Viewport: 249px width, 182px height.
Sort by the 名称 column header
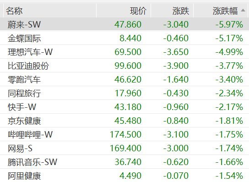(50, 11)
